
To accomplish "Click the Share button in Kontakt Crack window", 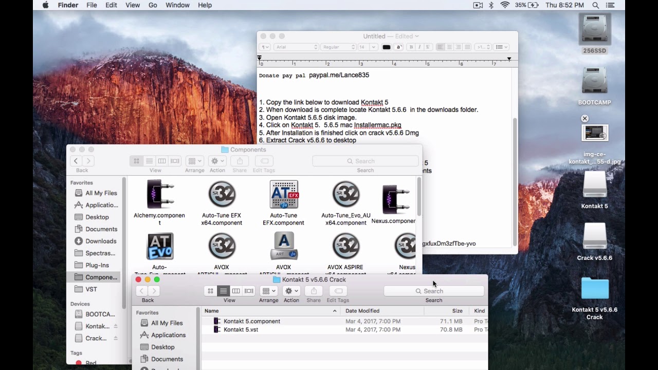I will tap(314, 291).
